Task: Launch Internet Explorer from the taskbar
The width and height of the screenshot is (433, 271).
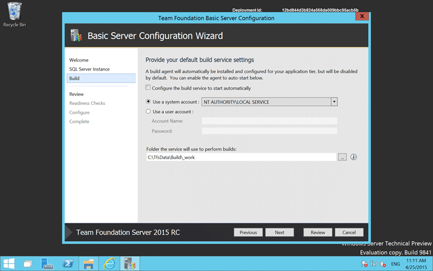Action: tap(109, 264)
